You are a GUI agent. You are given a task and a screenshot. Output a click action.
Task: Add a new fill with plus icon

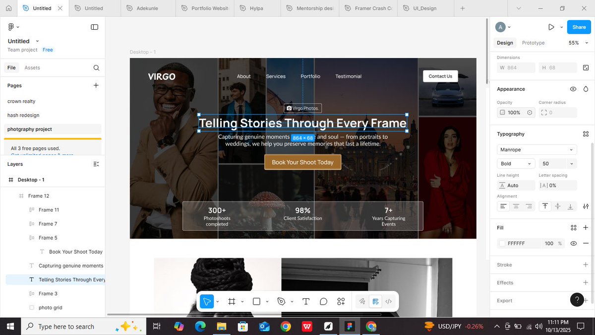click(x=586, y=228)
